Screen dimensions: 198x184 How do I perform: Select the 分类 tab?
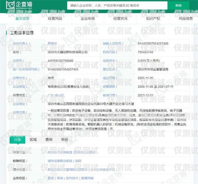pyautogui.click(x=17, y=139)
